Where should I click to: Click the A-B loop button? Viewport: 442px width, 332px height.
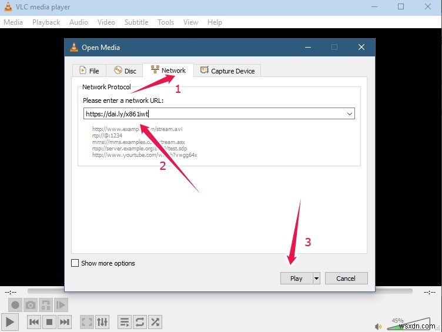pyautogui.click(x=46, y=305)
